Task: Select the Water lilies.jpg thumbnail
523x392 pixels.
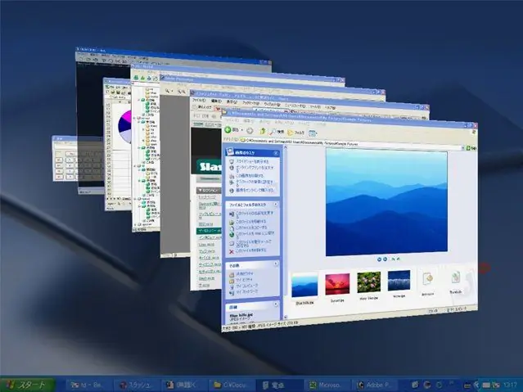Action: tap(368, 282)
